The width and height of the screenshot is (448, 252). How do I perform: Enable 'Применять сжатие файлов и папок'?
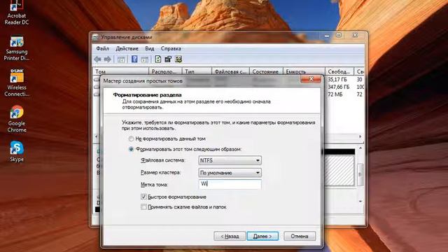coord(143,207)
